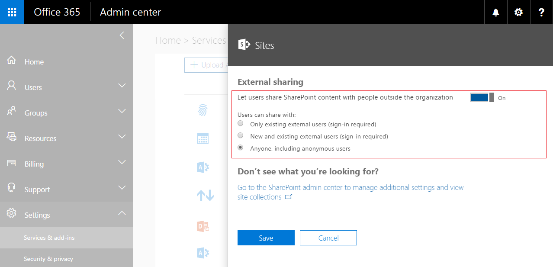
Task: Select 'New and existing external users' option
Action: pos(240,135)
